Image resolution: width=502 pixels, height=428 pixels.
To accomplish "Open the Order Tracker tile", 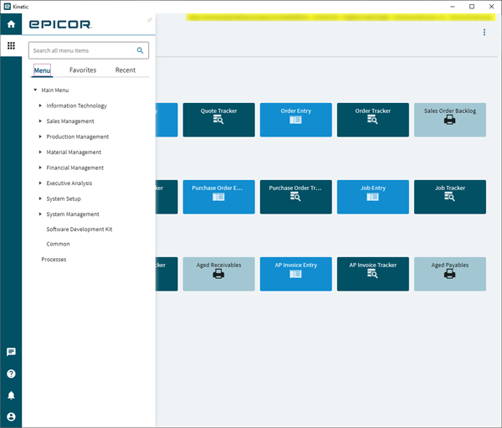I will coord(372,120).
